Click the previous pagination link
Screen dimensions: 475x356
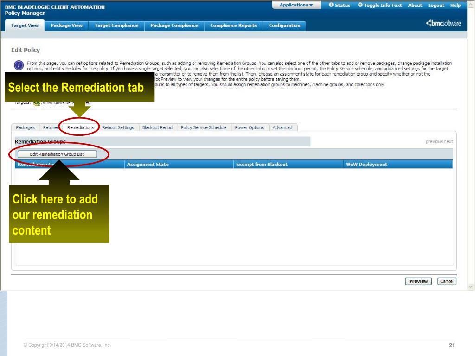[434, 141]
